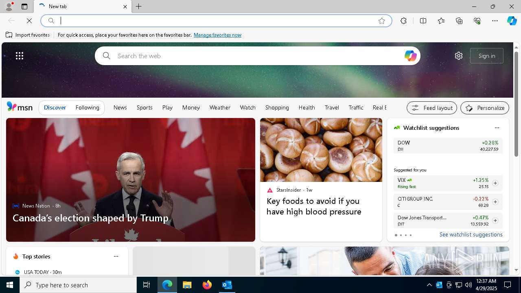Add VIX to watchlist
Screen dimensions: 521x293
point(495,183)
